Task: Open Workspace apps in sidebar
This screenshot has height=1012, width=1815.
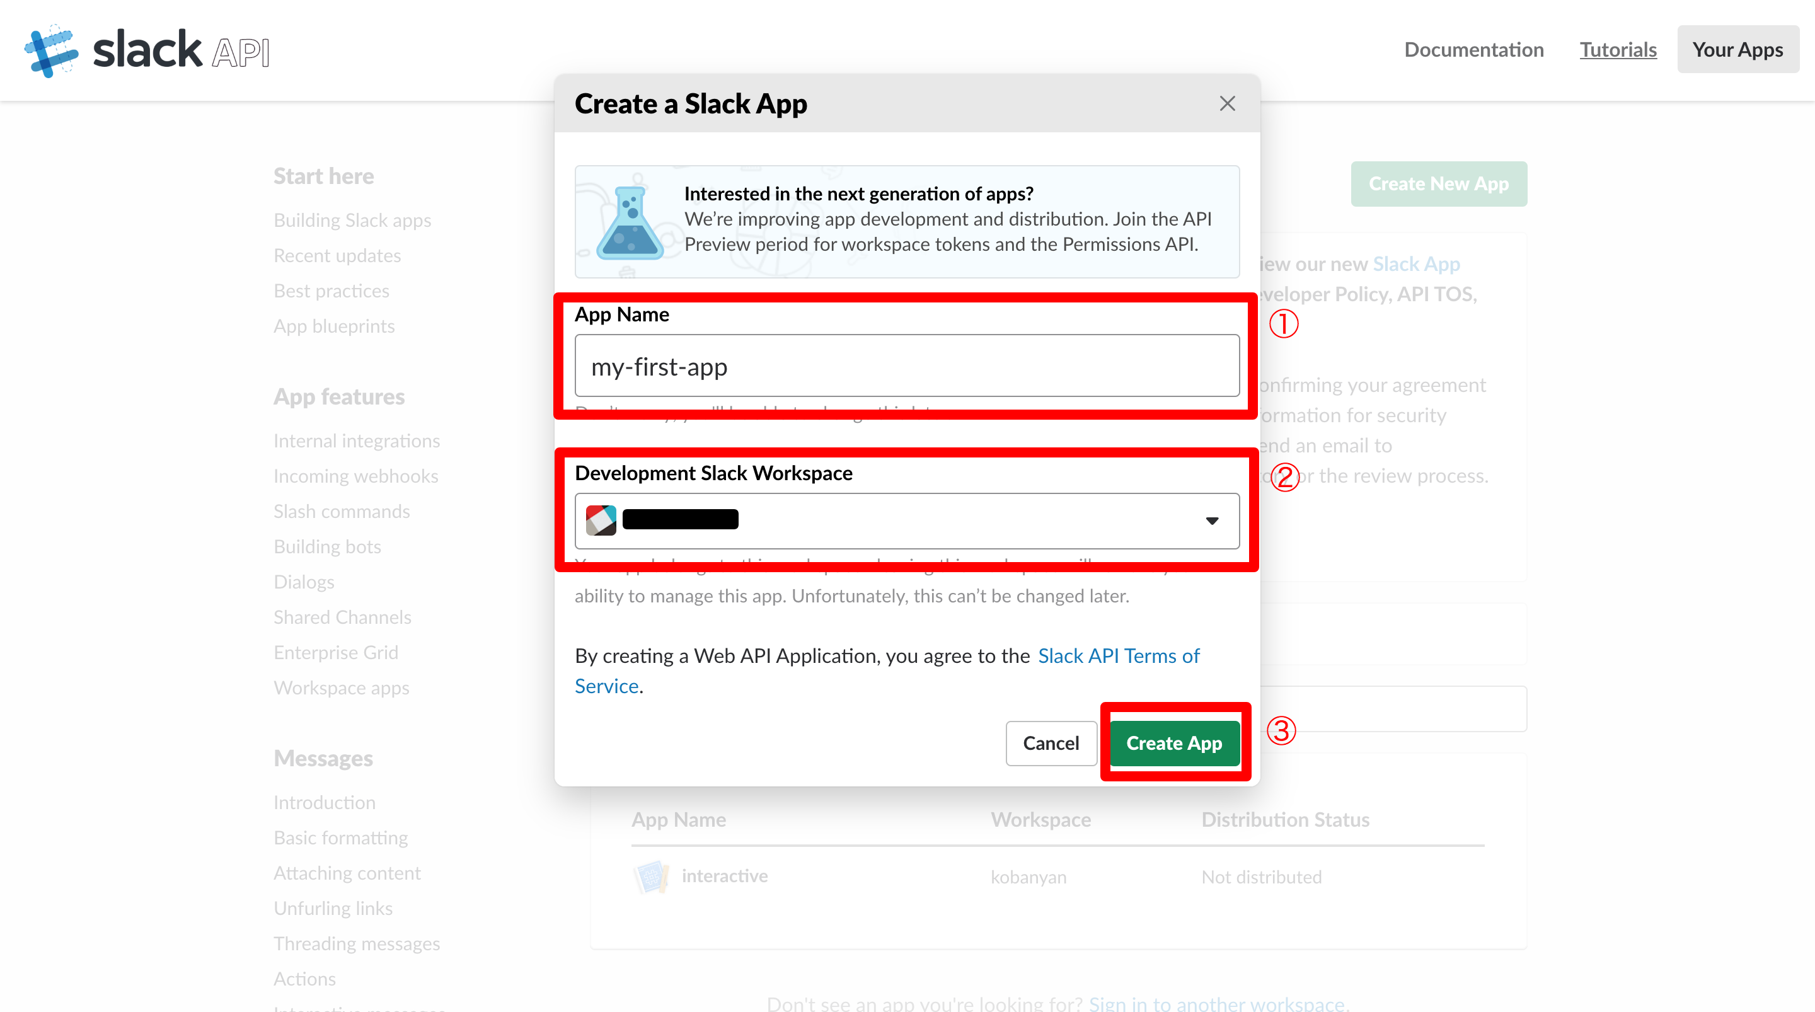Action: [341, 687]
